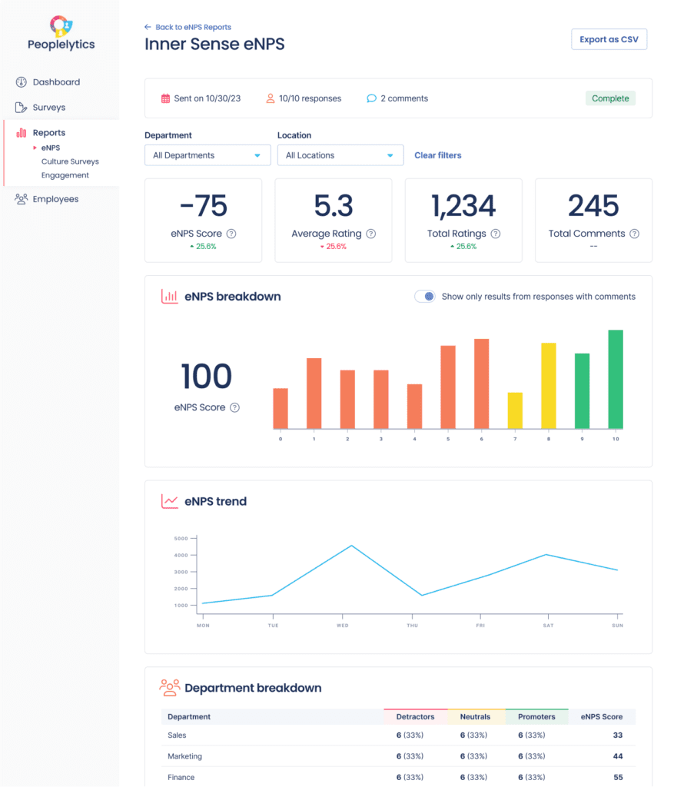Click the bar-chart icon beside eNPS breakdown

coord(169,296)
